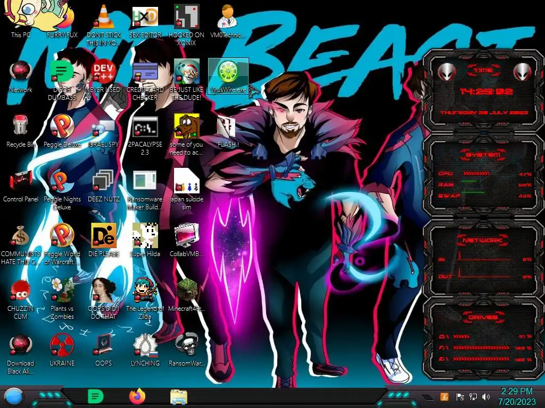The width and height of the screenshot is (545, 408).
Task: Open the 2PACALYPSE 2.3 console shortcut
Action: tap(145, 135)
